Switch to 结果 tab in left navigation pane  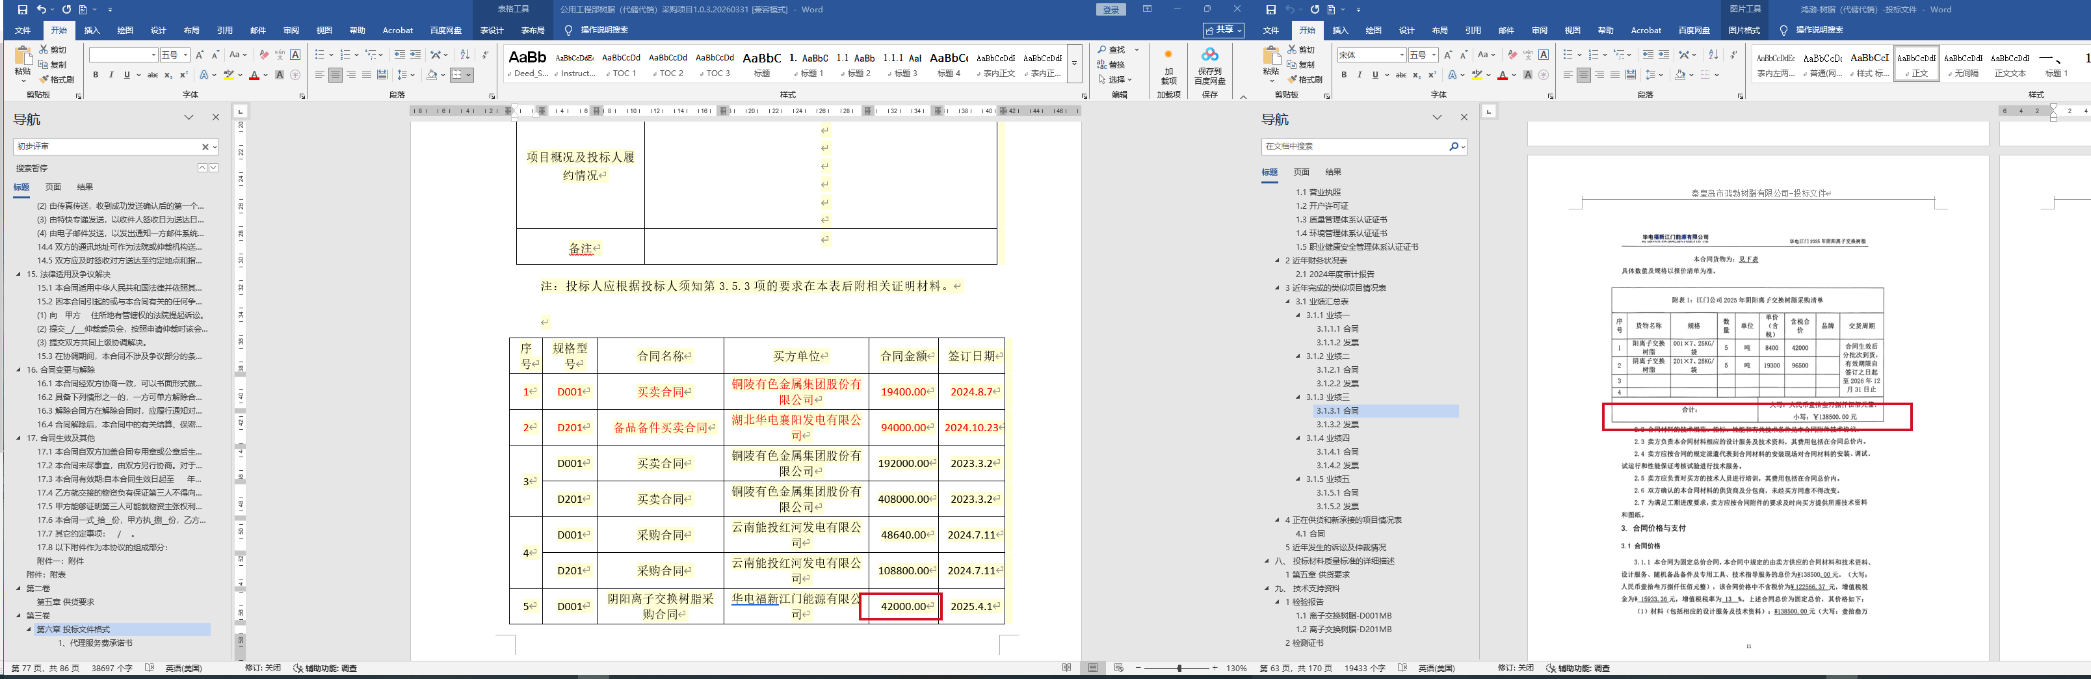point(85,187)
